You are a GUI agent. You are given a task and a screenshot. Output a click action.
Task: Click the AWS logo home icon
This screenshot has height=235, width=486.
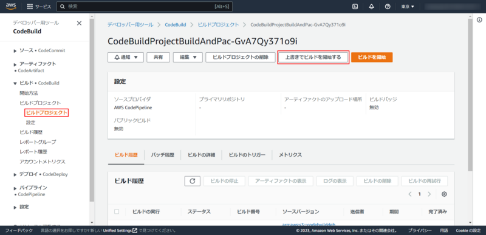(11, 6)
